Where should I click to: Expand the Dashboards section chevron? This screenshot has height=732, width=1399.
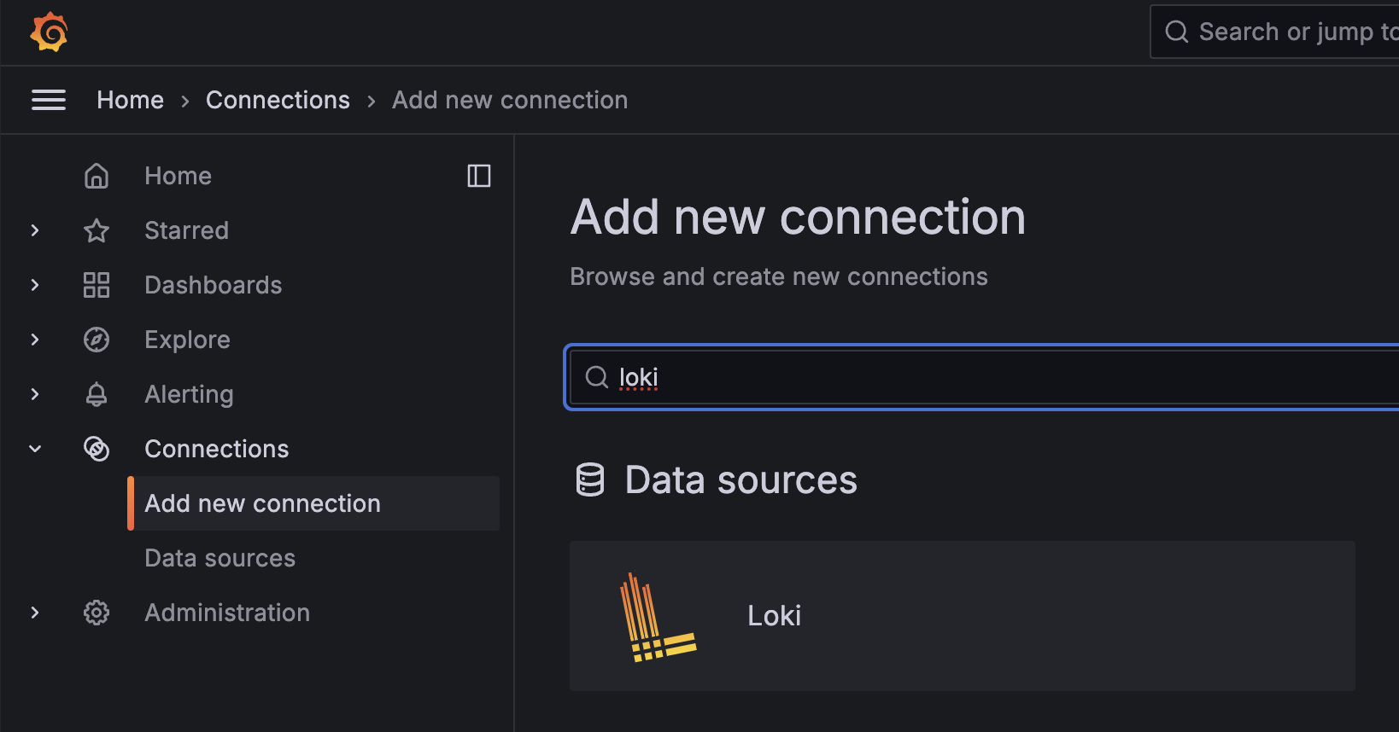(35, 285)
